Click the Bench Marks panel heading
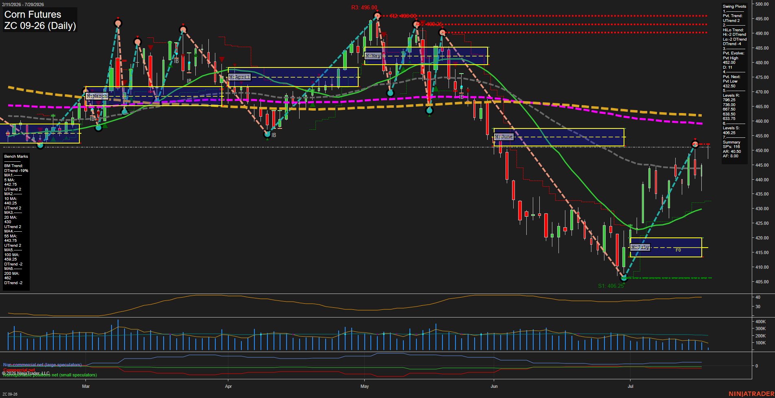The height and width of the screenshot is (398, 775). tap(16, 157)
